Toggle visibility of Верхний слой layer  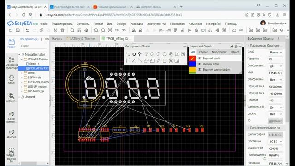tap(200, 59)
